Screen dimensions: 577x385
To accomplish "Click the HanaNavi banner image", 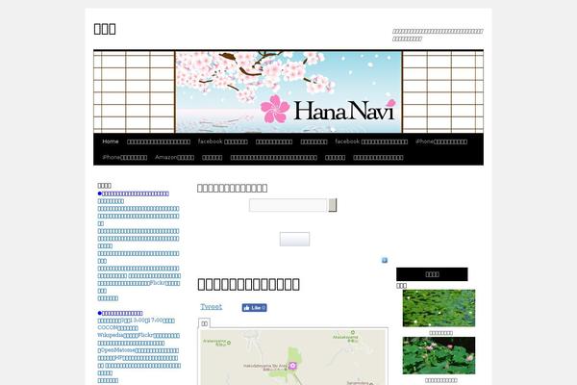I will point(288,91).
